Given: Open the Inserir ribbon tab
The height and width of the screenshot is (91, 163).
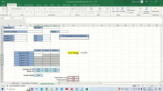Looking at the screenshot, I should (20, 5).
